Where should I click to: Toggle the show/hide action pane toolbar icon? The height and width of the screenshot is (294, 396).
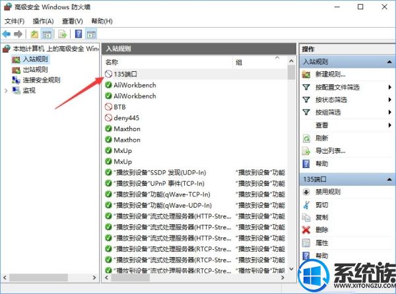tap(91, 34)
